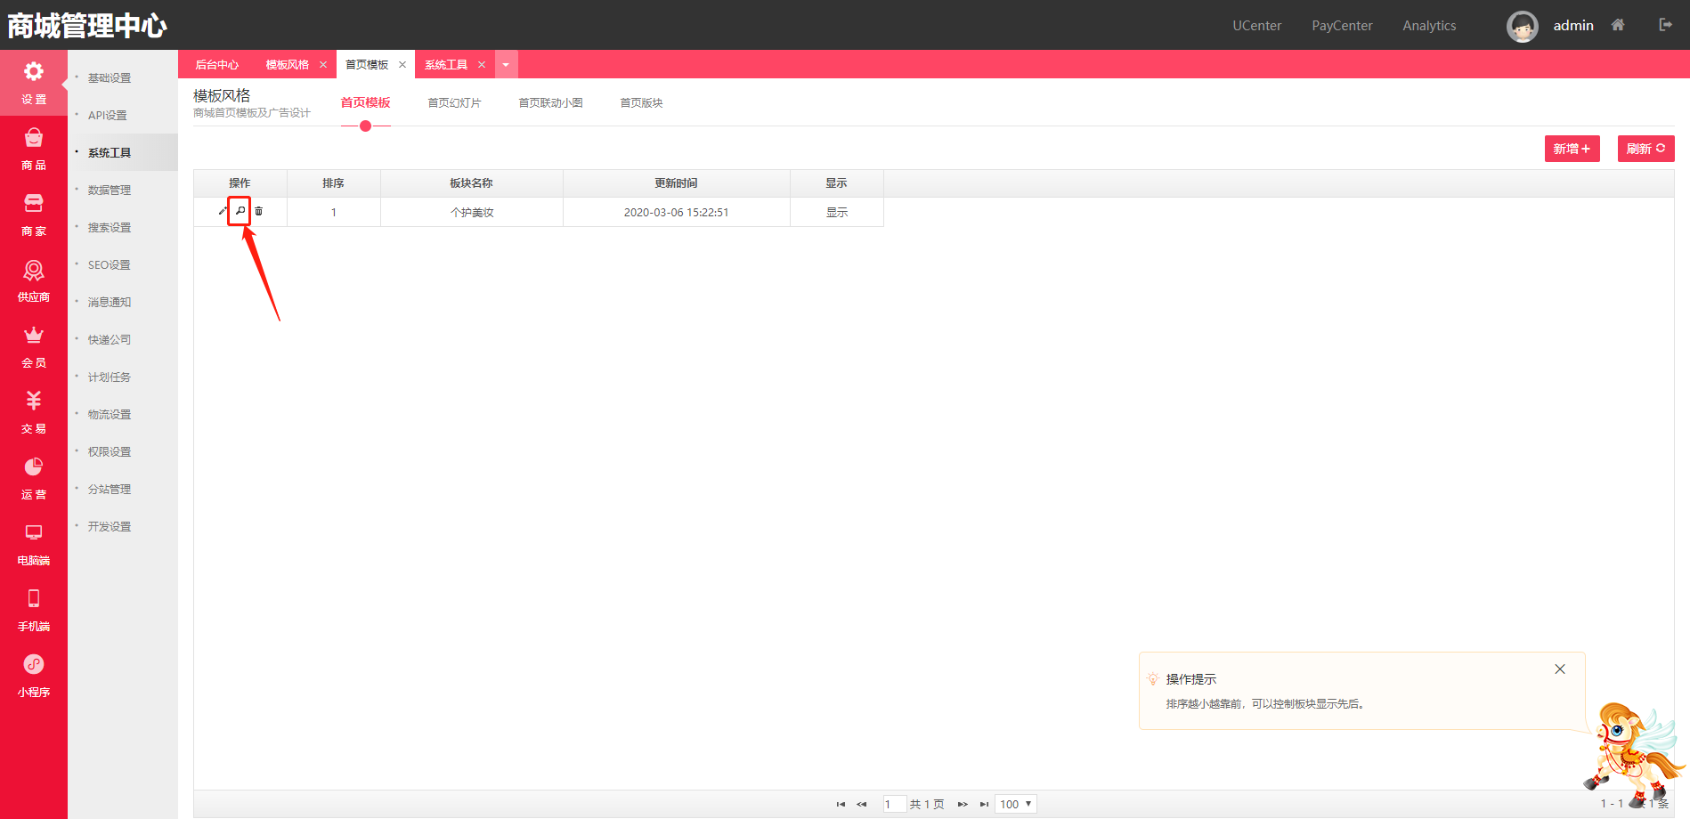The image size is (1690, 819).
Task: Click the trash delete icon for 个护美妆
Action: pos(259,212)
